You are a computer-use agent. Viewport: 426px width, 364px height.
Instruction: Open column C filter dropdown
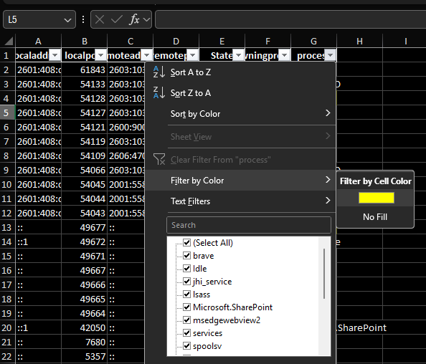pyautogui.click(x=147, y=55)
